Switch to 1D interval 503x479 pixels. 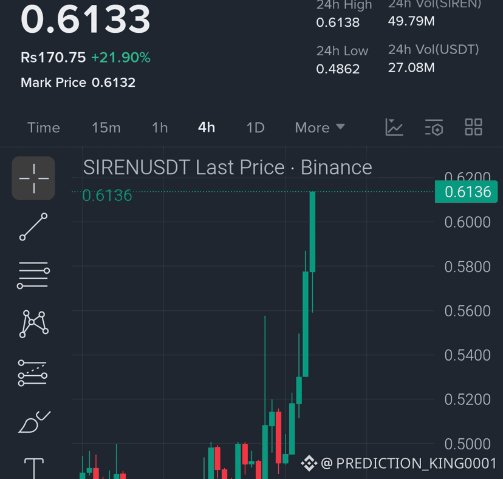pyautogui.click(x=255, y=127)
